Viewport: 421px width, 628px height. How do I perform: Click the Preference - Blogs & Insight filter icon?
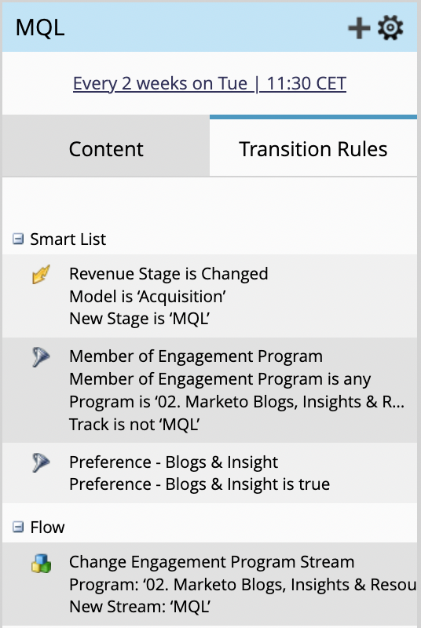click(x=42, y=462)
